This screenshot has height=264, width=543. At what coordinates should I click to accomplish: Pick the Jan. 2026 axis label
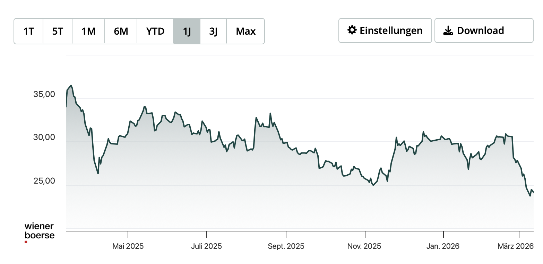(x=443, y=246)
